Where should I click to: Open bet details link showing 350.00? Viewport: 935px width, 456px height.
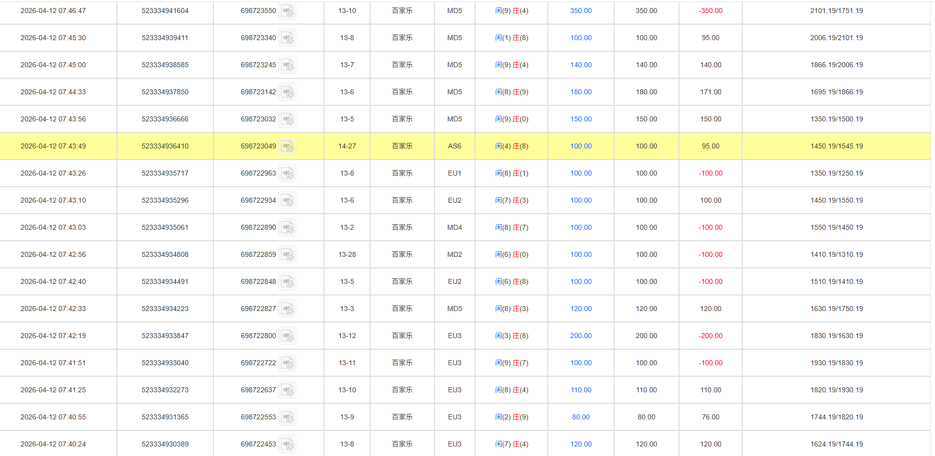coord(580,11)
